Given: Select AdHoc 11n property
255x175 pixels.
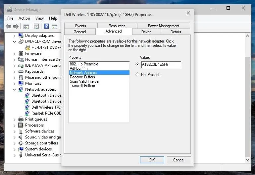Looking at the screenshot, I should [x=99, y=68].
